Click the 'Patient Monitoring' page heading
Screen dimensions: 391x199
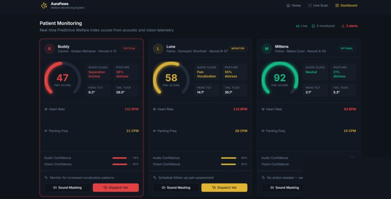click(x=61, y=23)
